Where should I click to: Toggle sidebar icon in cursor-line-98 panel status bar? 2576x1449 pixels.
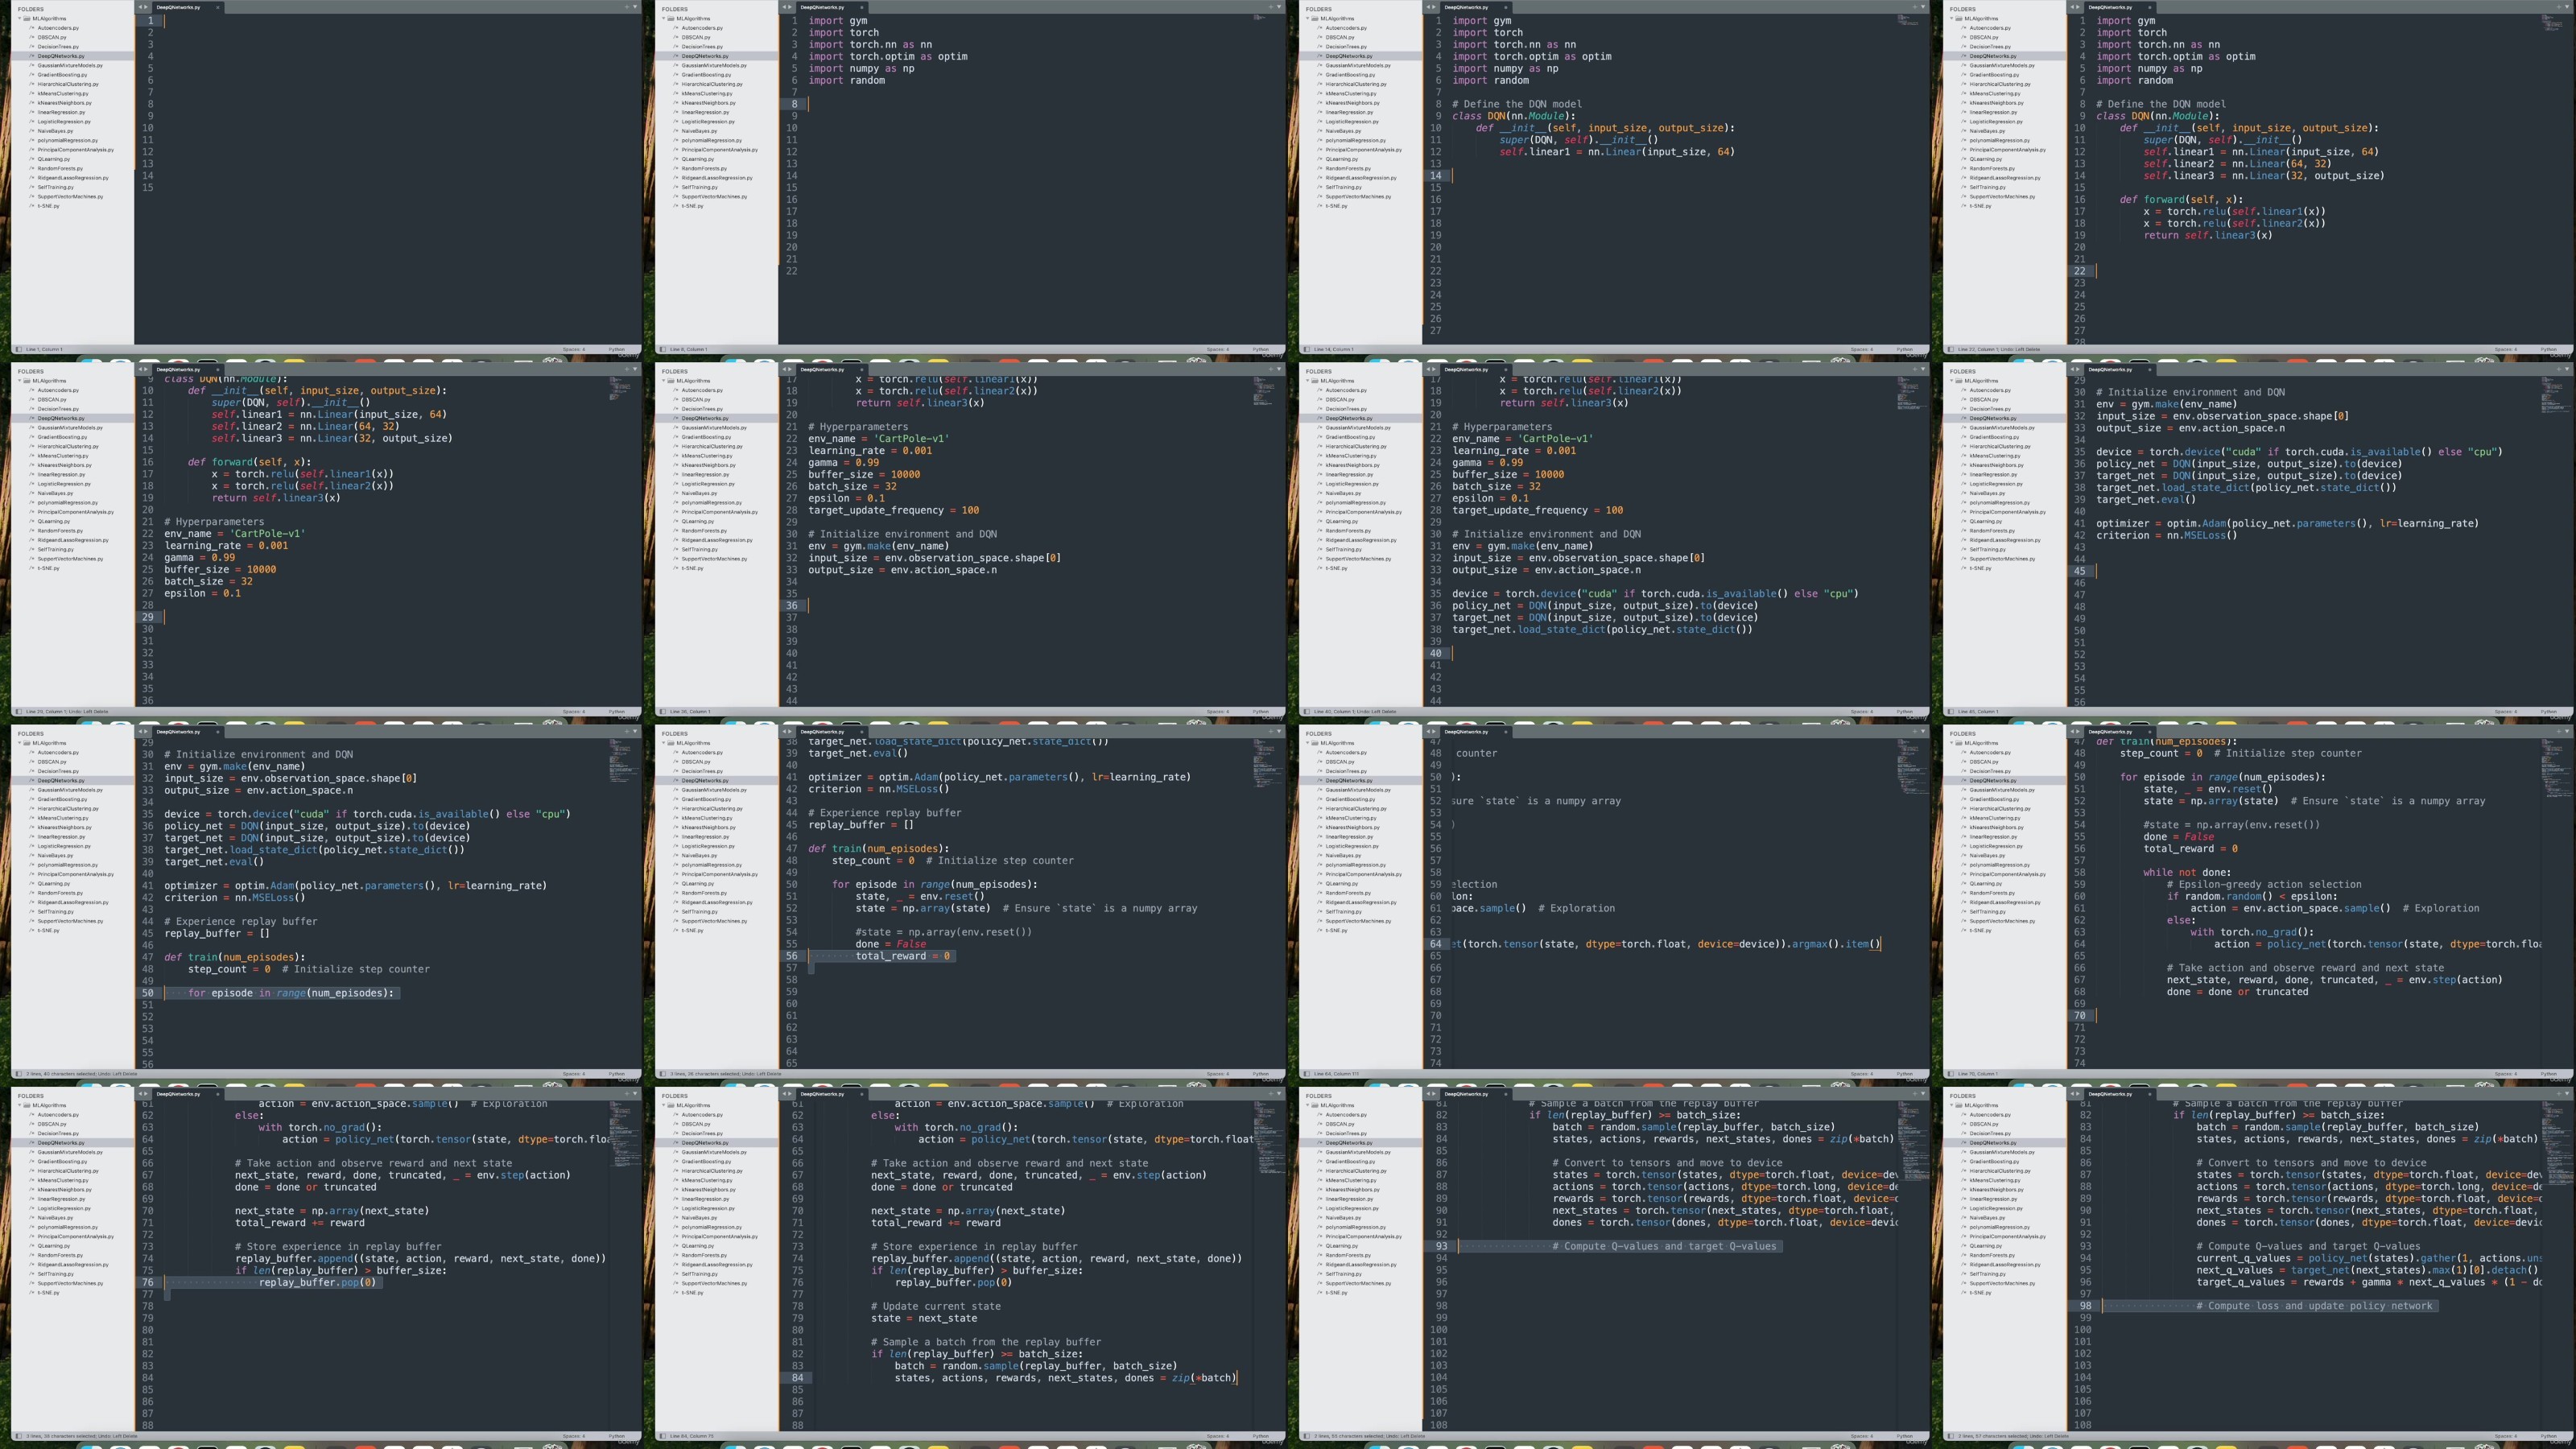click(1951, 1435)
